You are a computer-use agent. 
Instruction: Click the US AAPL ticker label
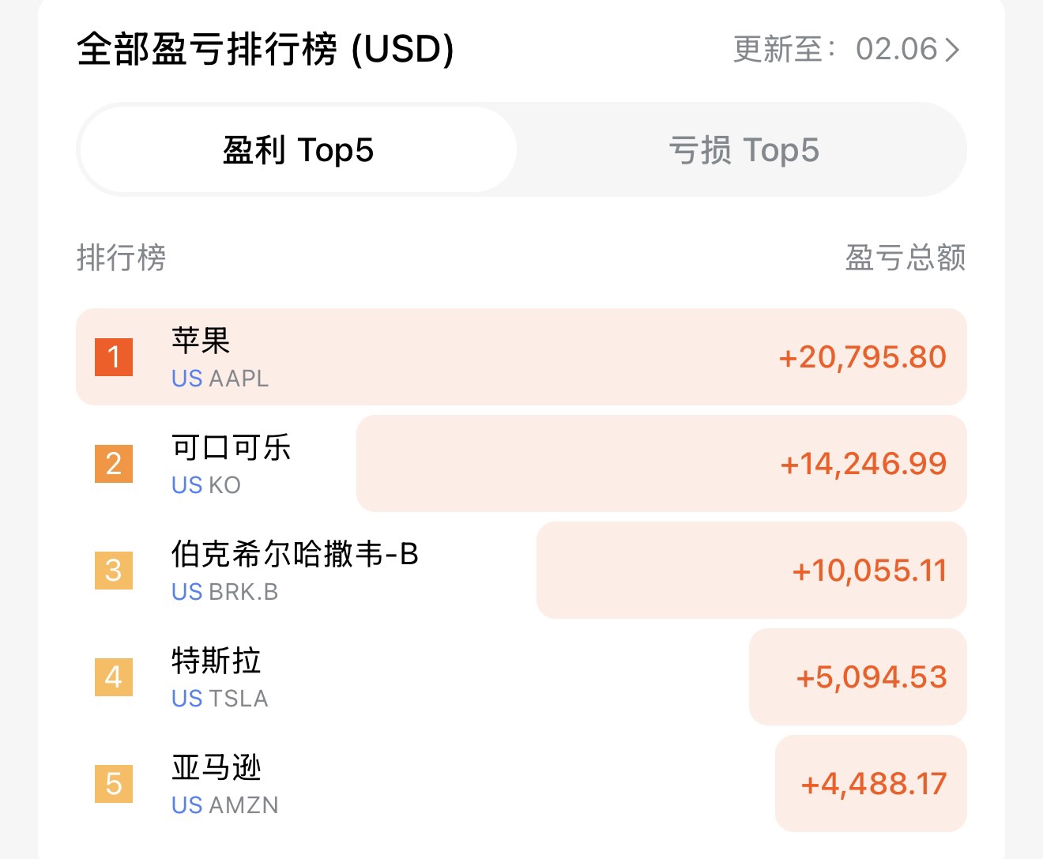click(x=220, y=379)
